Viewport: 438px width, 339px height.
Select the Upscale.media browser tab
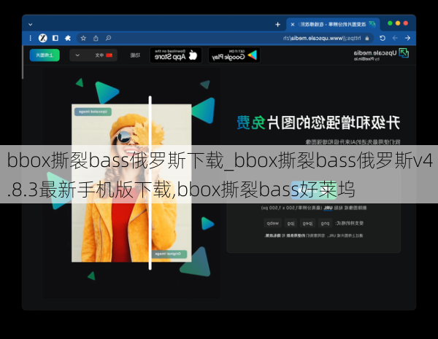tap(333, 25)
